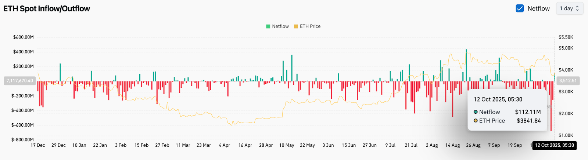The width and height of the screenshot is (588, 160).
Task: Click the up-down chevron in interval selector
Action: pos(577,8)
